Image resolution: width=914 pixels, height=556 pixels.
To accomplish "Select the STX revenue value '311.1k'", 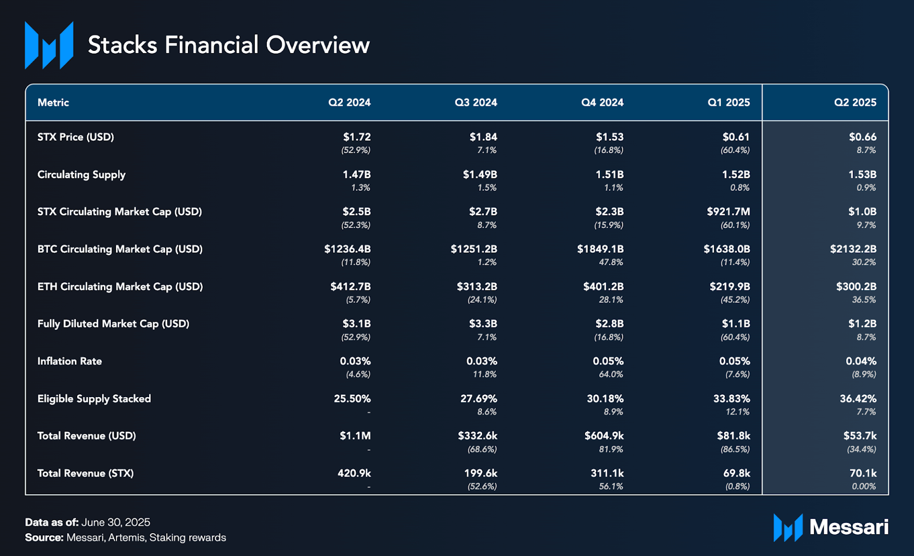I will [x=607, y=473].
